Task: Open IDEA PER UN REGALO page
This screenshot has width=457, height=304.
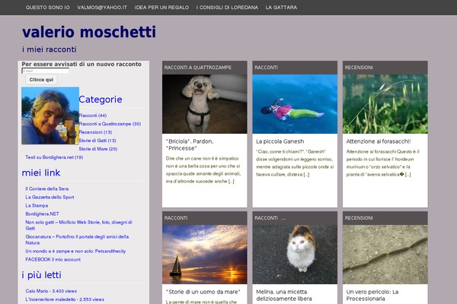Action: click(161, 8)
